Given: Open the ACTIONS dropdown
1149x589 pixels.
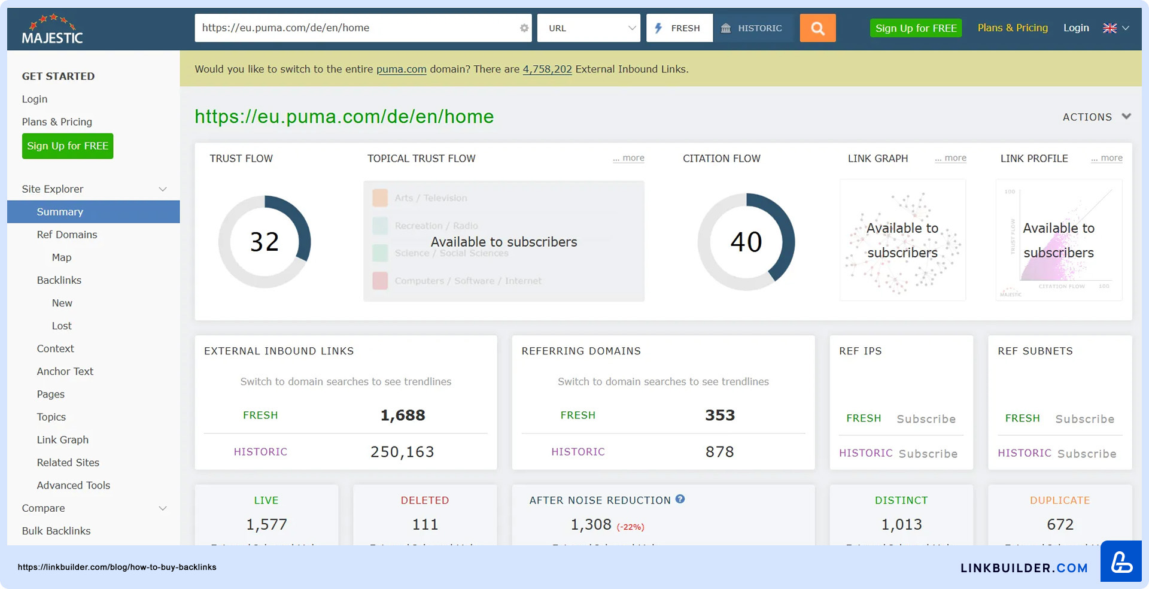Looking at the screenshot, I should coord(1096,117).
